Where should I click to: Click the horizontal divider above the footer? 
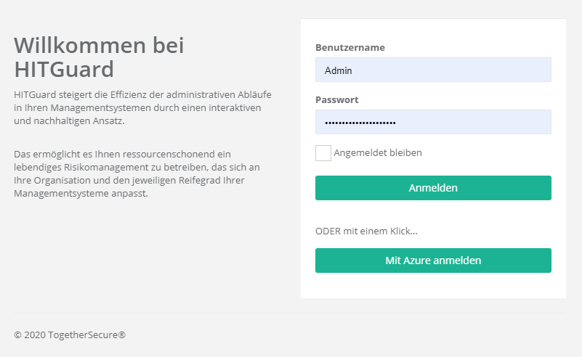[x=289, y=313]
